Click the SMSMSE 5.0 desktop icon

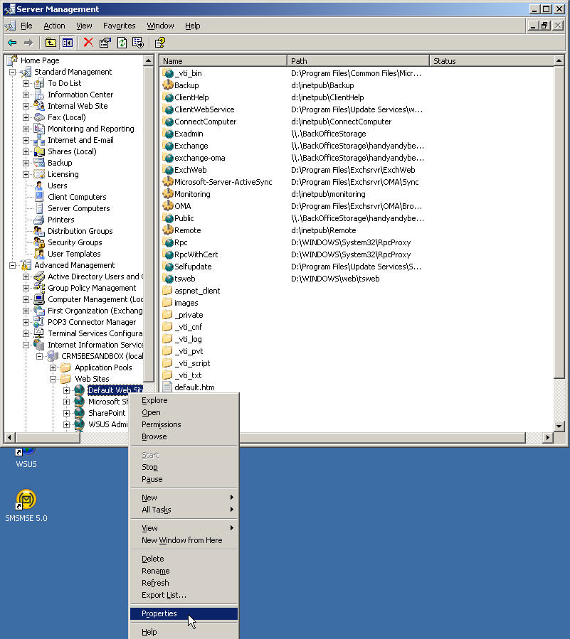click(26, 500)
